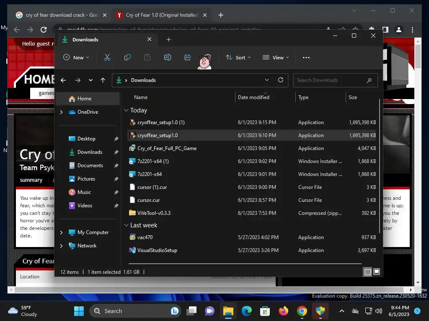Expand Network in navigation pane
The height and width of the screenshot is (321, 429).
point(61,246)
